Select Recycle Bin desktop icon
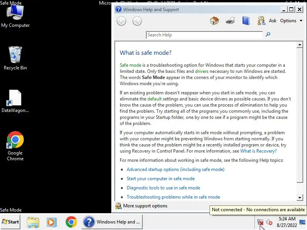This screenshot has width=307, height=230. point(15,58)
